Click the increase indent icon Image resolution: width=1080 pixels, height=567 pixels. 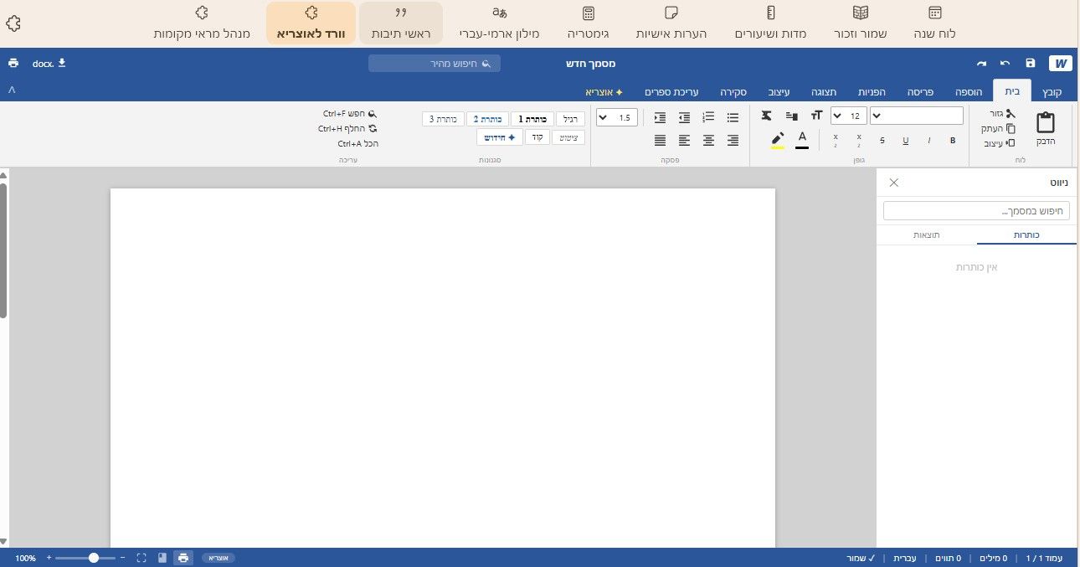661,117
